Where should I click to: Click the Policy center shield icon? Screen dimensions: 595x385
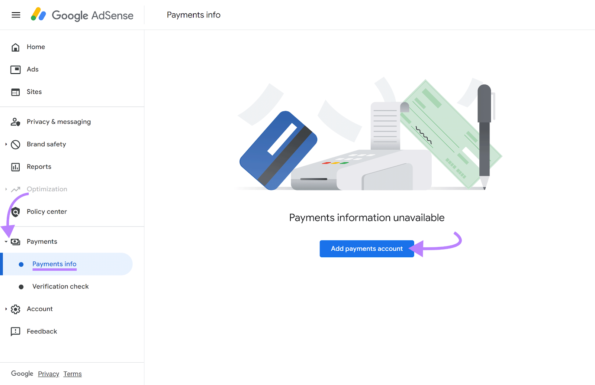[15, 212]
